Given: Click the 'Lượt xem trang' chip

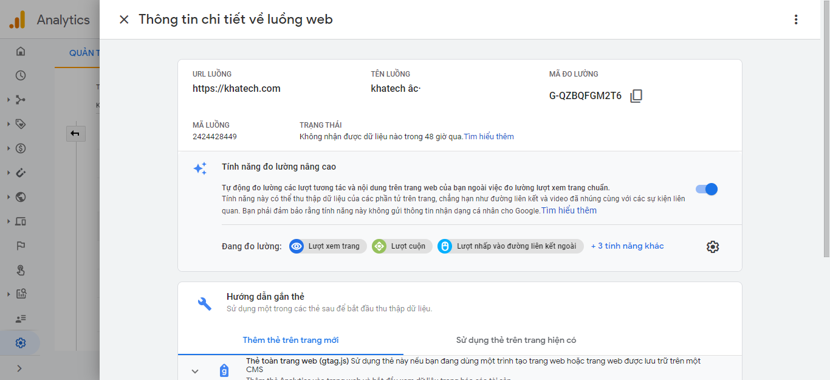Looking at the screenshot, I should [x=328, y=246].
